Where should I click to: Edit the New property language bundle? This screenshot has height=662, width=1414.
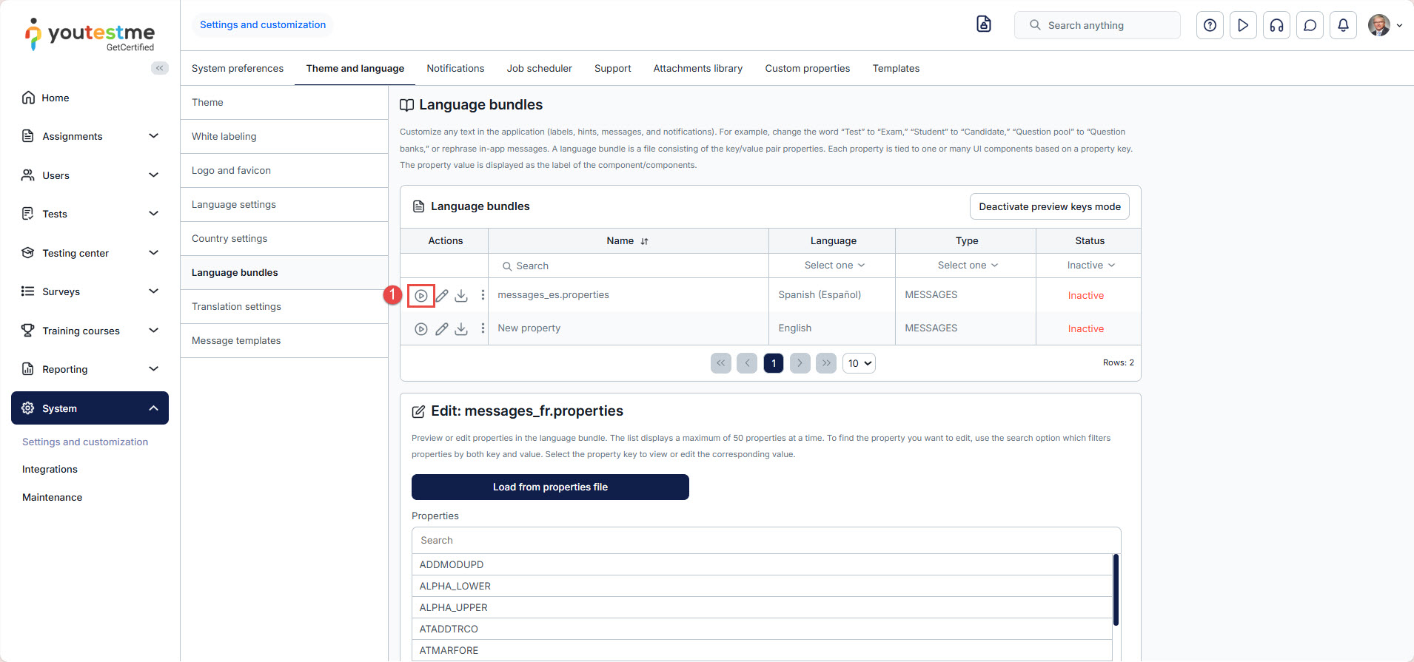point(441,329)
